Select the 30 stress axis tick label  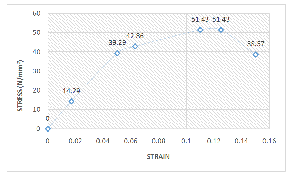pyautogui.click(x=37, y=71)
